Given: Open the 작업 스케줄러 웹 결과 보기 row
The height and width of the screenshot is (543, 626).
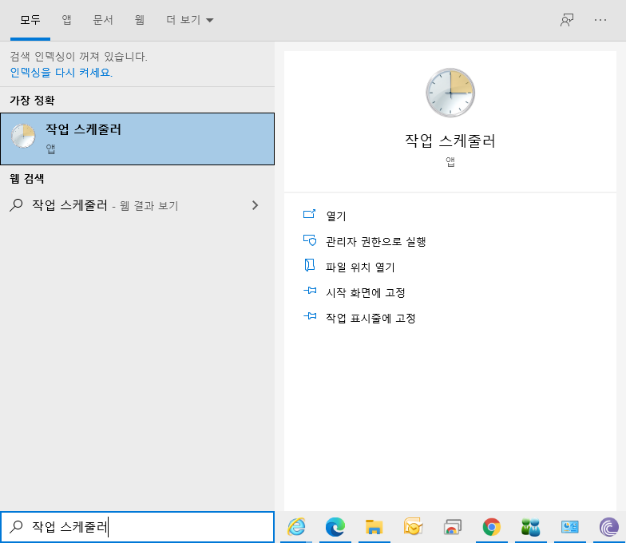Looking at the screenshot, I should (137, 205).
